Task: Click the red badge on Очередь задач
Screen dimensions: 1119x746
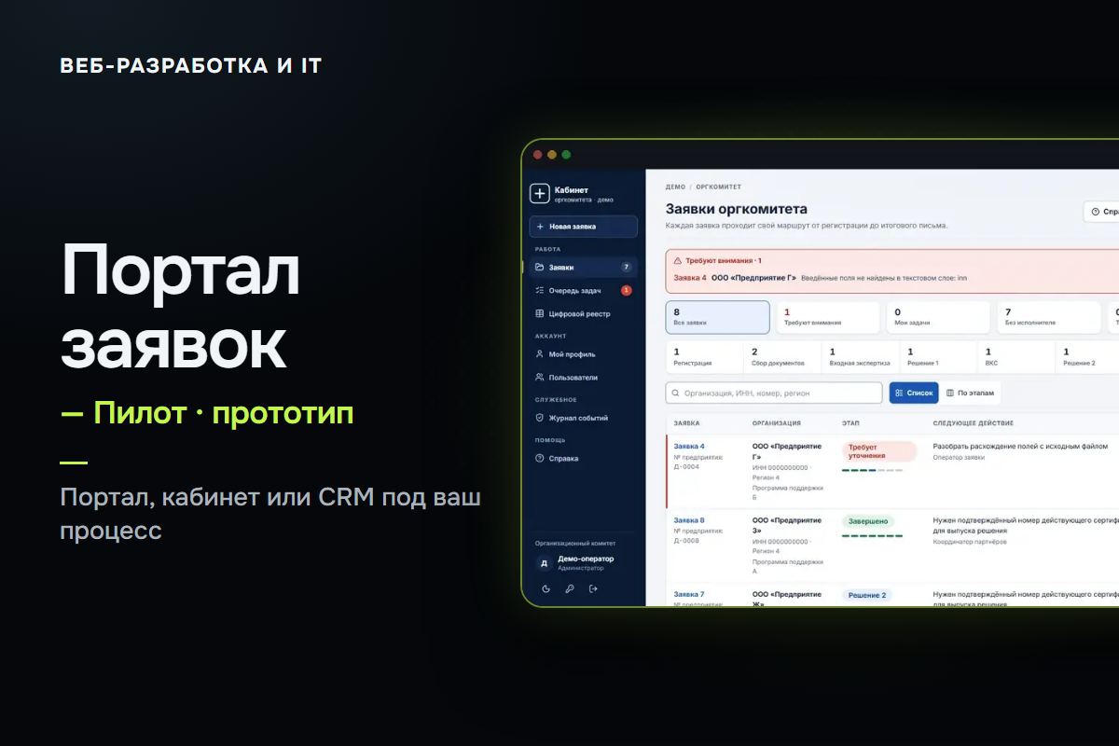Action: (626, 290)
